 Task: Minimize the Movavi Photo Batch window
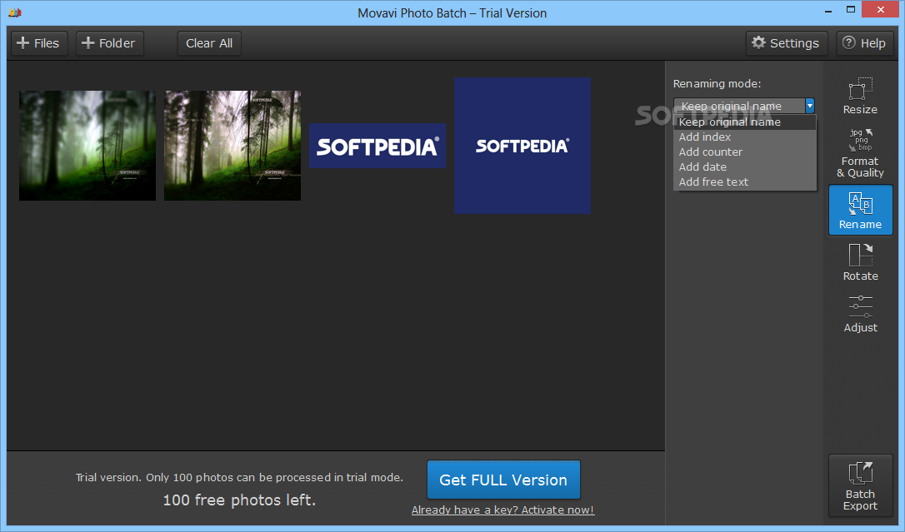point(828,10)
